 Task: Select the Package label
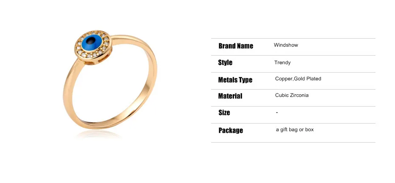231,130
